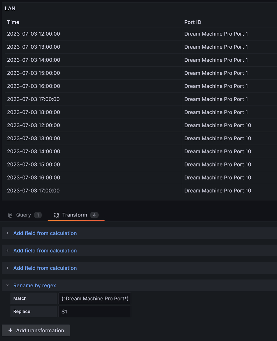Click the Add transformation button
This screenshot has height=341, width=277.
[x=36, y=330]
